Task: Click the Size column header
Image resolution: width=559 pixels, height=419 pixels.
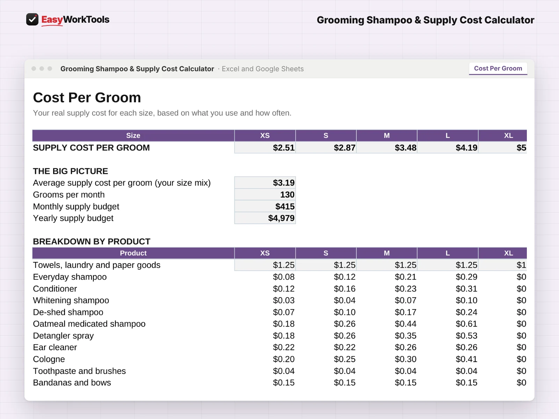Action: [x=133, y=135]
